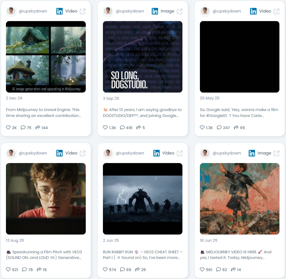The image size is (286, 279).
Task: Click the heart icon showing 2K likes
Action: [x=8, y=127]
